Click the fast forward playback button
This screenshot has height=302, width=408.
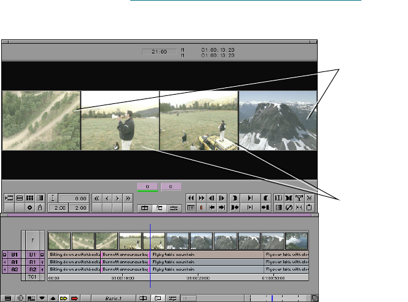(x=202, y=198)
